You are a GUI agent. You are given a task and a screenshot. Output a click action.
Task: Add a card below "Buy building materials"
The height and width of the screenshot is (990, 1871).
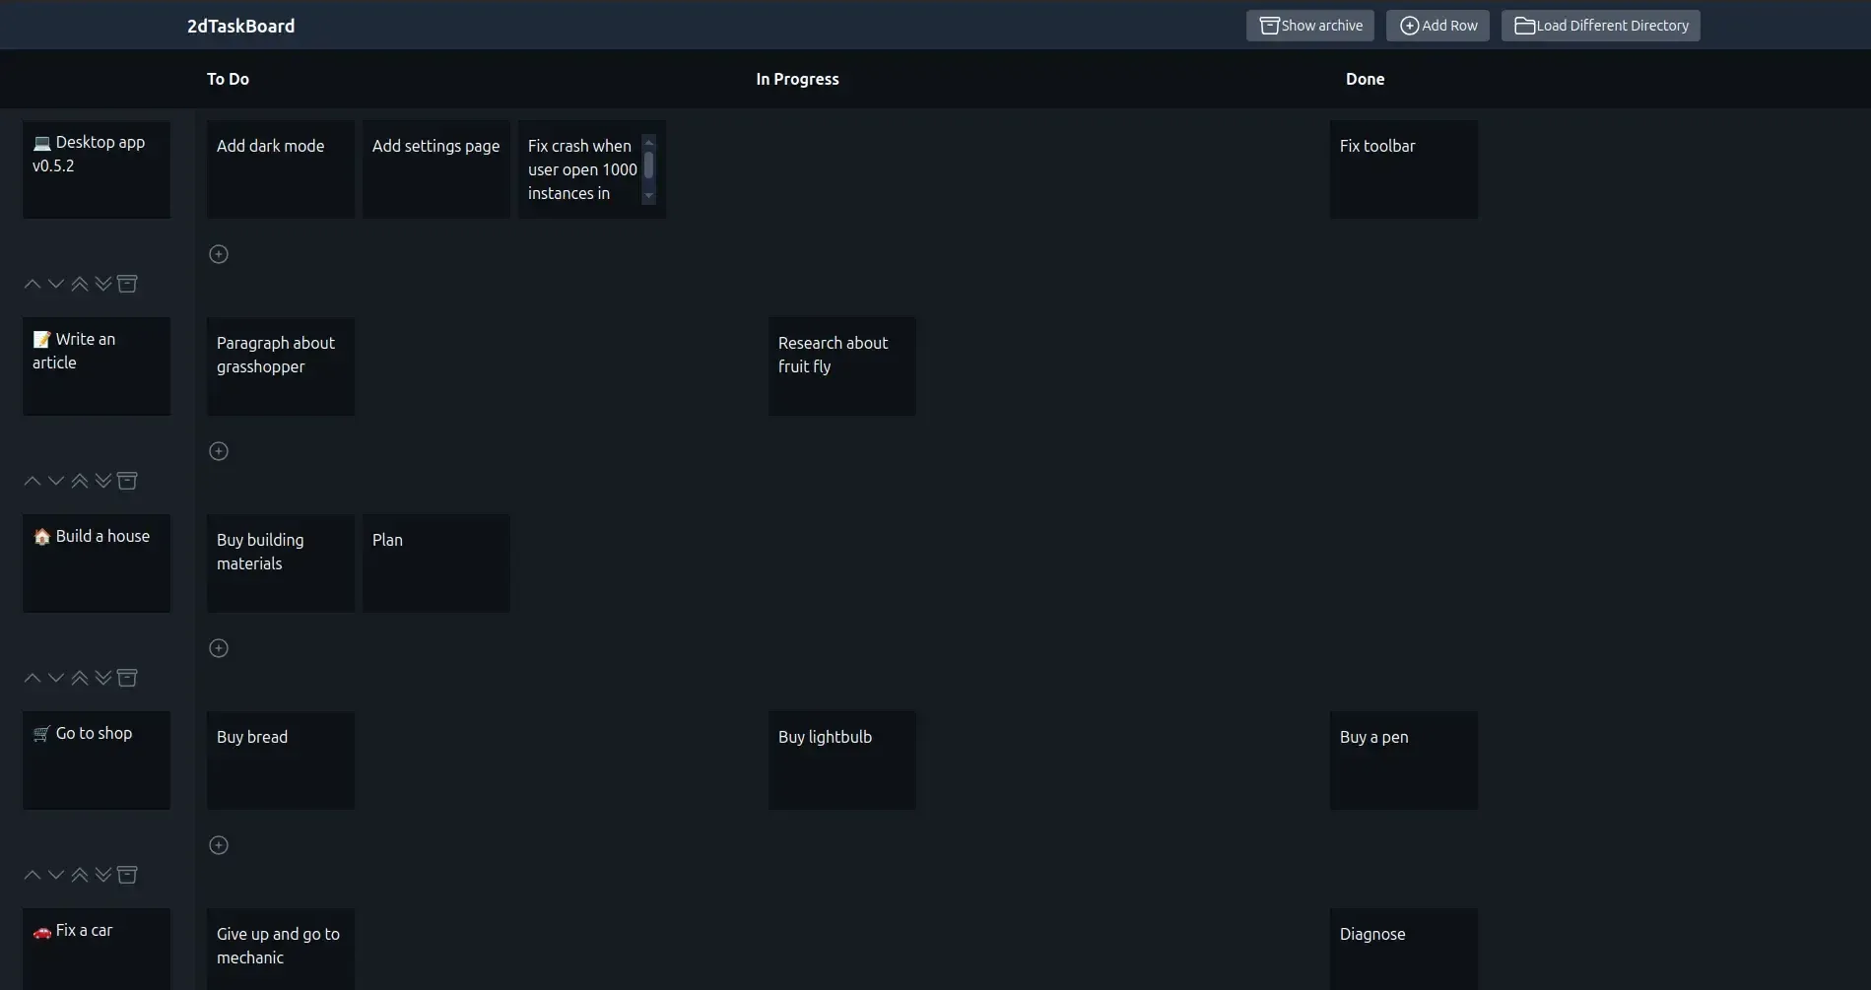(x=219, y=648)
